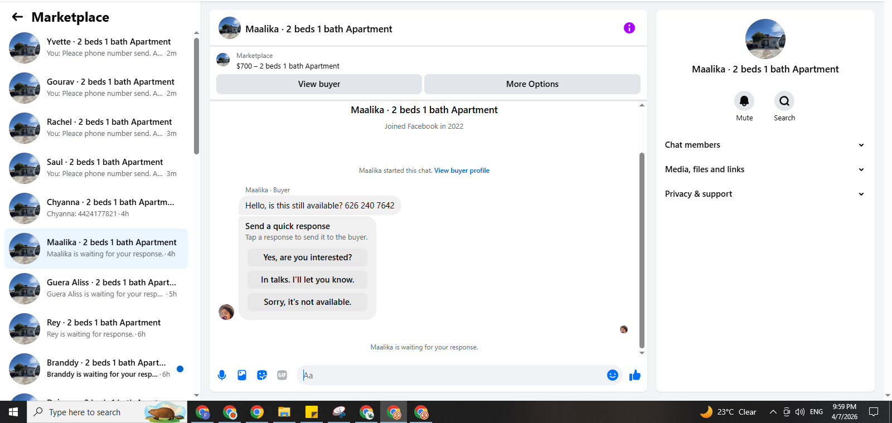Open Chyanna's apartment conversation

tap(96, 208)
